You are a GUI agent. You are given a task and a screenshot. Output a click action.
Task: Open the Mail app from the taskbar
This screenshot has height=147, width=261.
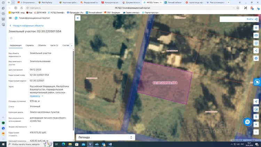84,144
